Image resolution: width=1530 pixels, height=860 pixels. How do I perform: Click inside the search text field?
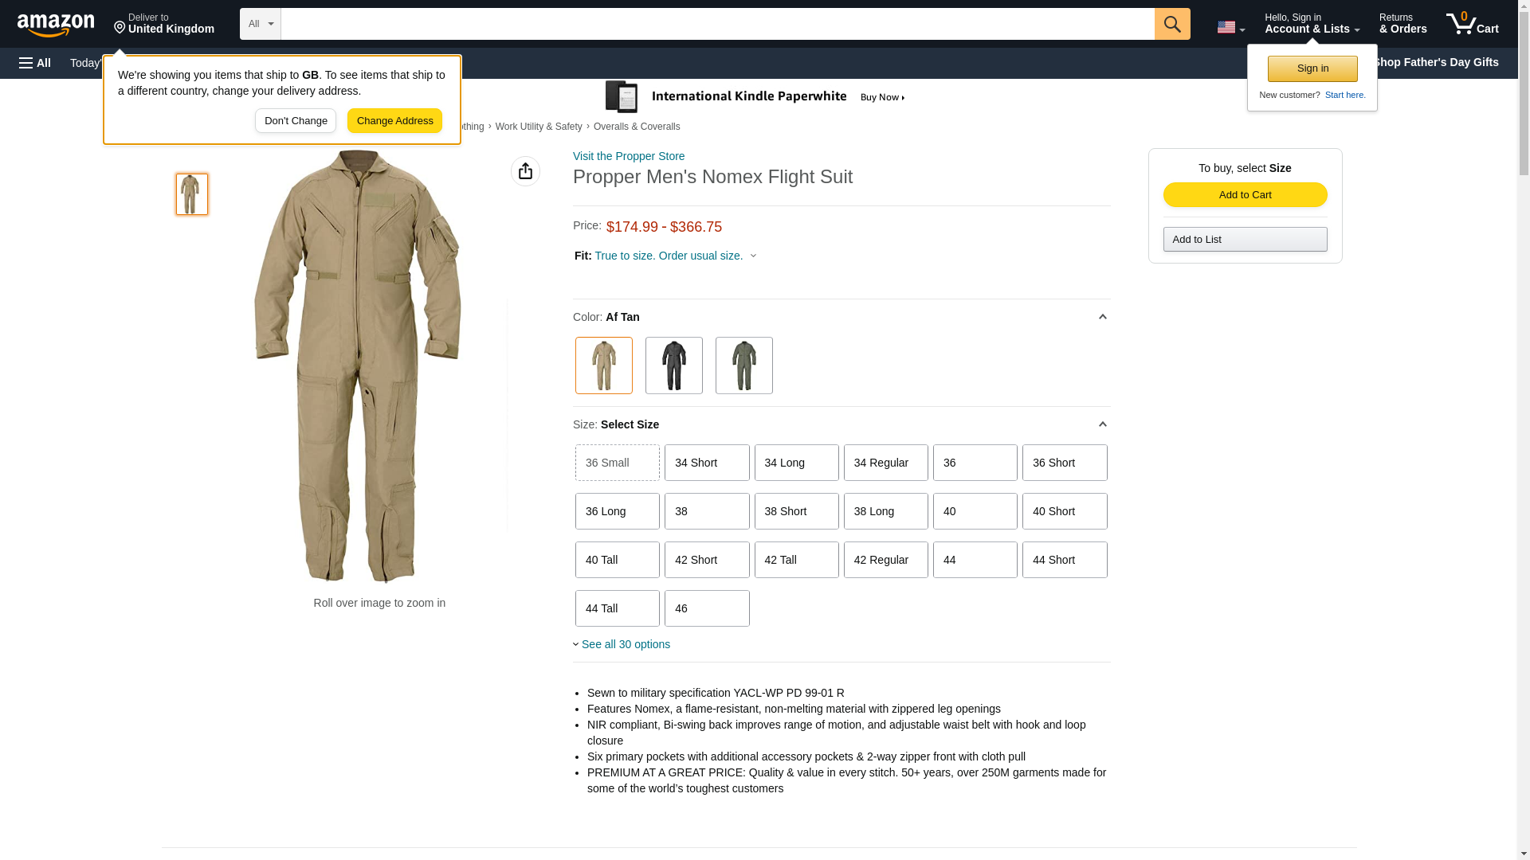pyautogui.click(x=717, y=24)
